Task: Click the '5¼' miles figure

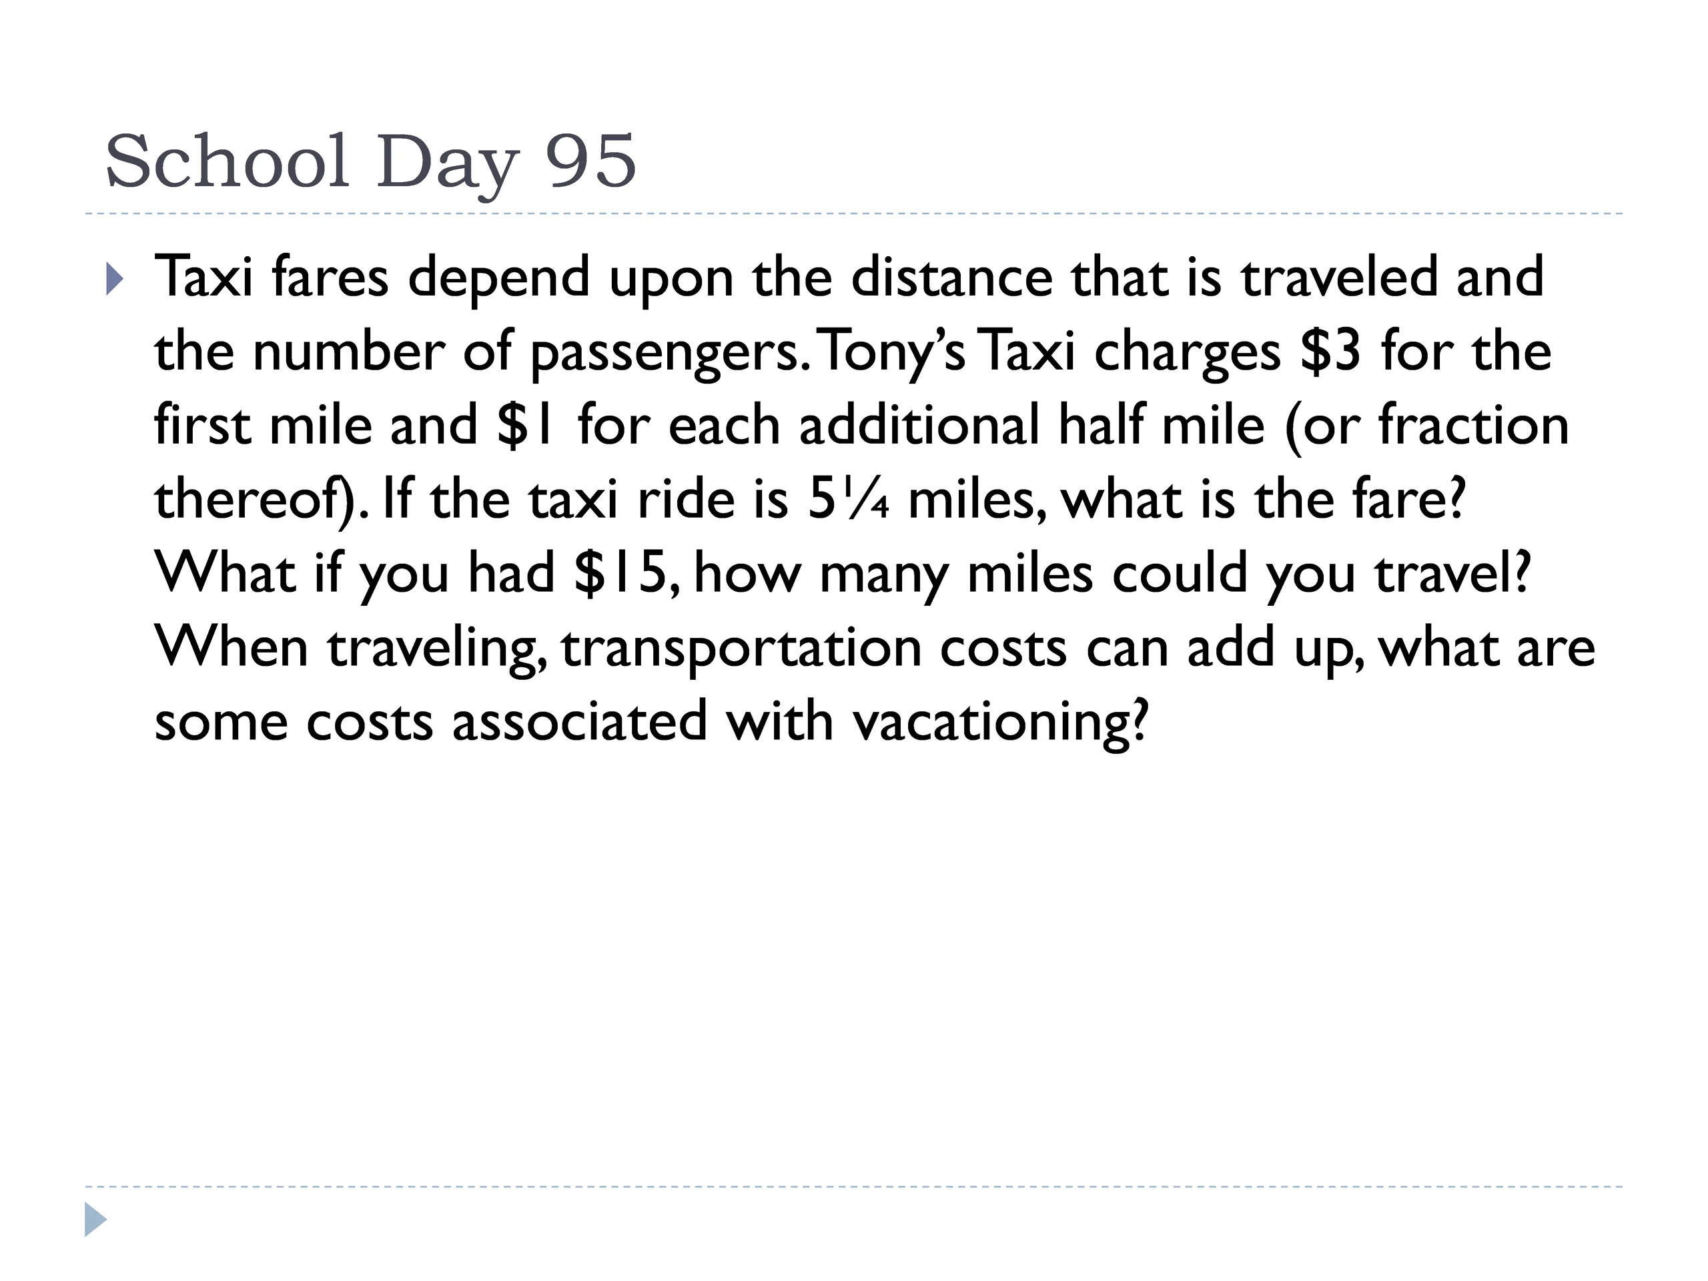Action: [x=849, y=500]
